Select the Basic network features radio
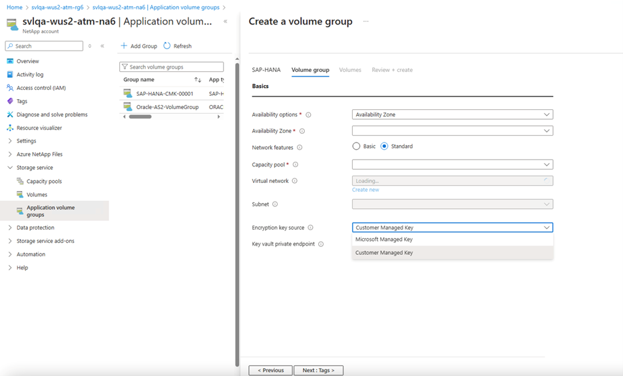This screenshot has width=623, height=376. [357, 146]
